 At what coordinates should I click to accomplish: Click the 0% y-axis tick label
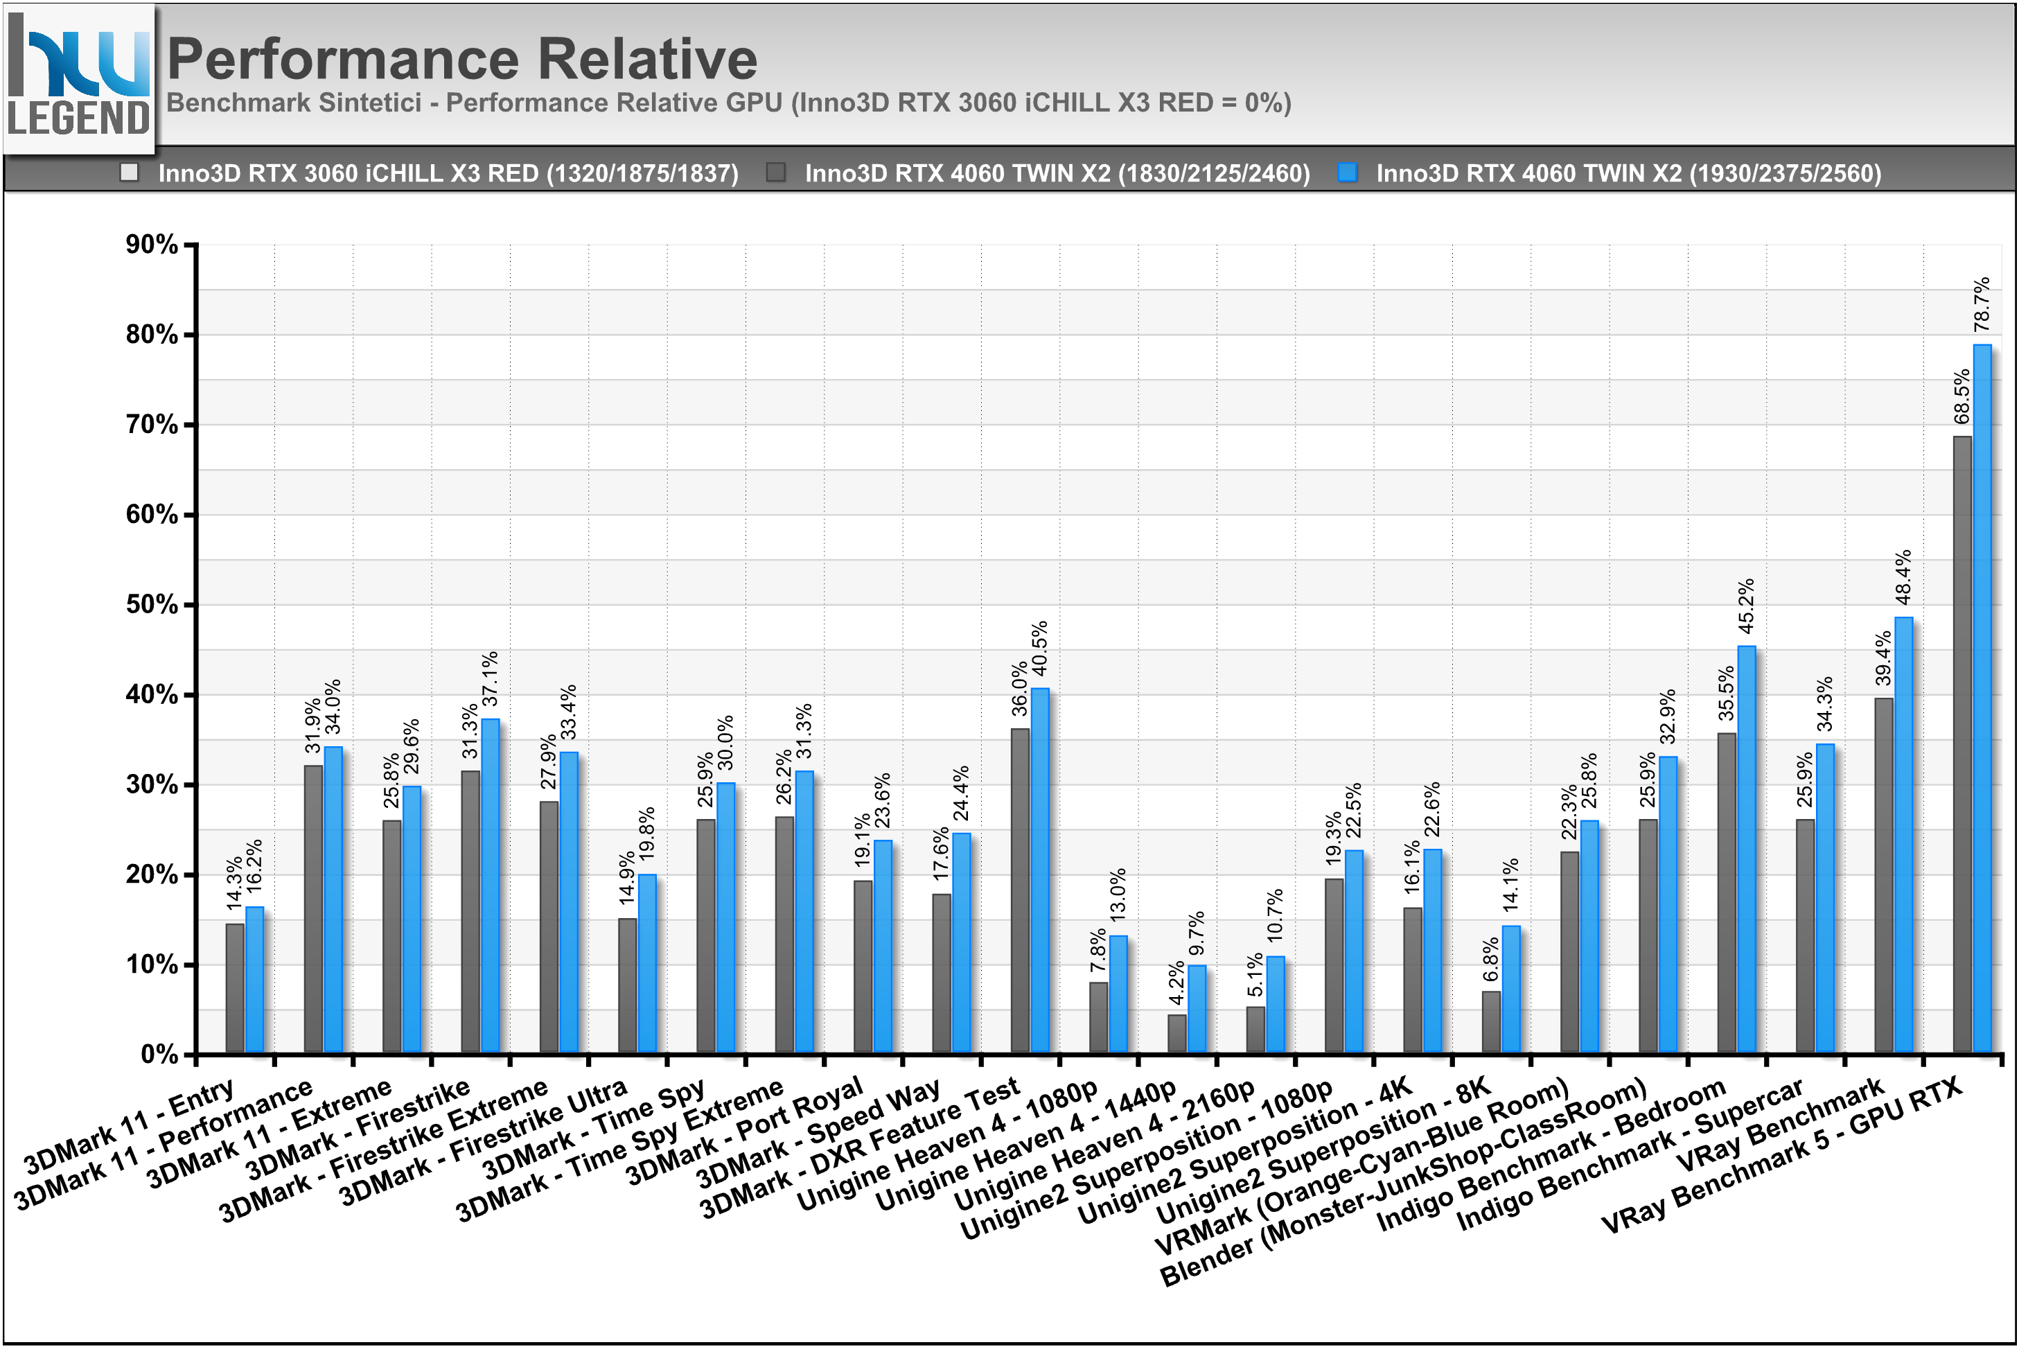pos(160,1055)
